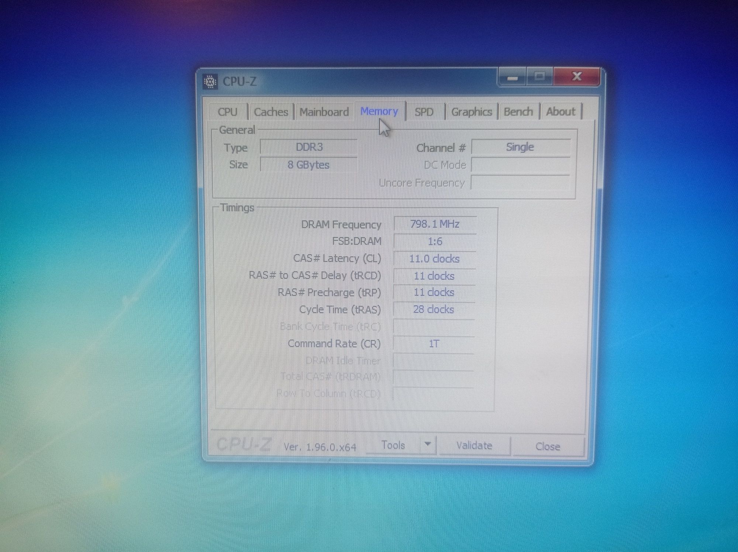Select the Memory tab
The width and height of the screenshot is (738, 552).
tap(379, 111)
